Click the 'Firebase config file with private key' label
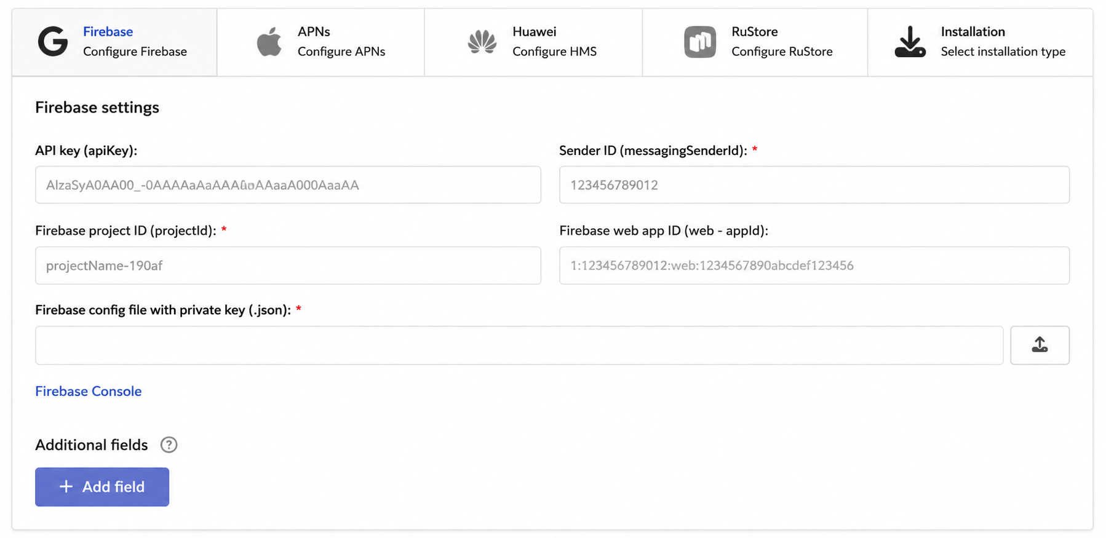 pyautogui.click(x=163, y=310)
